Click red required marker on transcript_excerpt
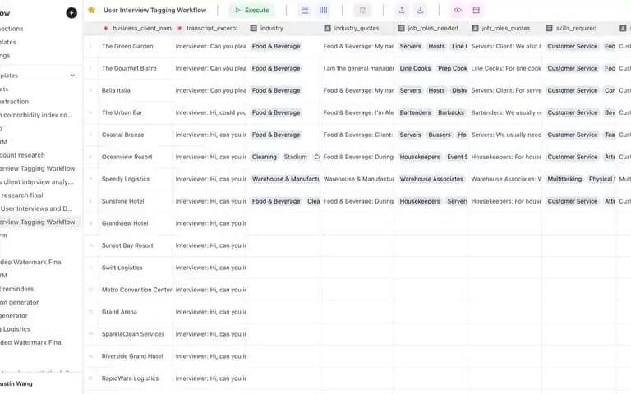The width and height of the screenshot is (631, 394). pos(179,28)
